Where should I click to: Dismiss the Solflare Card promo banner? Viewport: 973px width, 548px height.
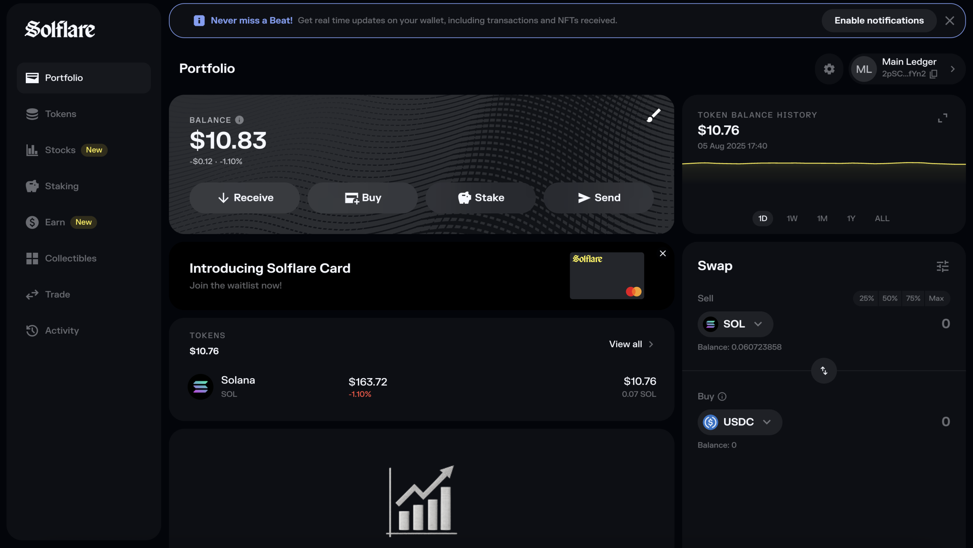click(662, 253)
